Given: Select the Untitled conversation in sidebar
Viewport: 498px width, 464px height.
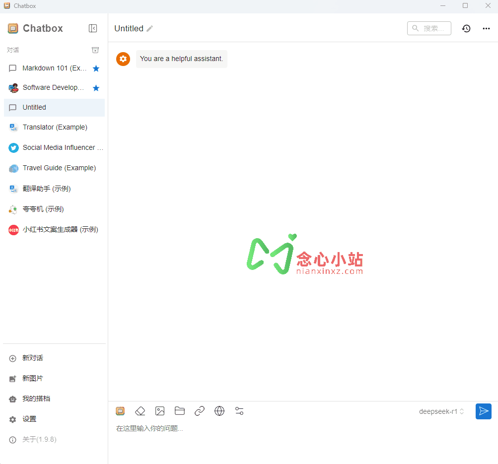Looking at the screenshot, I should [54, 108].
